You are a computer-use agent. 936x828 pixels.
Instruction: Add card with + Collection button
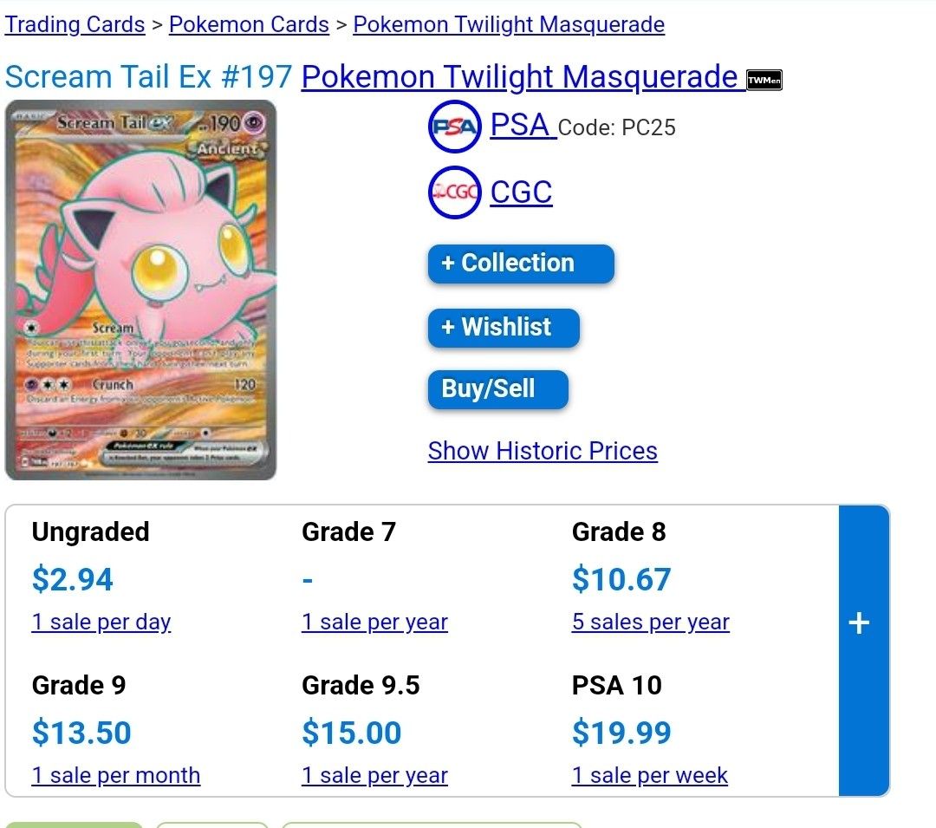520,264
